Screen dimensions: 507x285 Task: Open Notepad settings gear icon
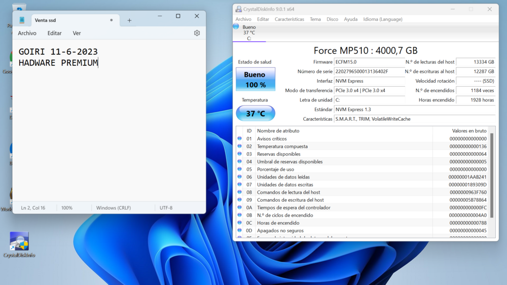[x=197, y=33]
